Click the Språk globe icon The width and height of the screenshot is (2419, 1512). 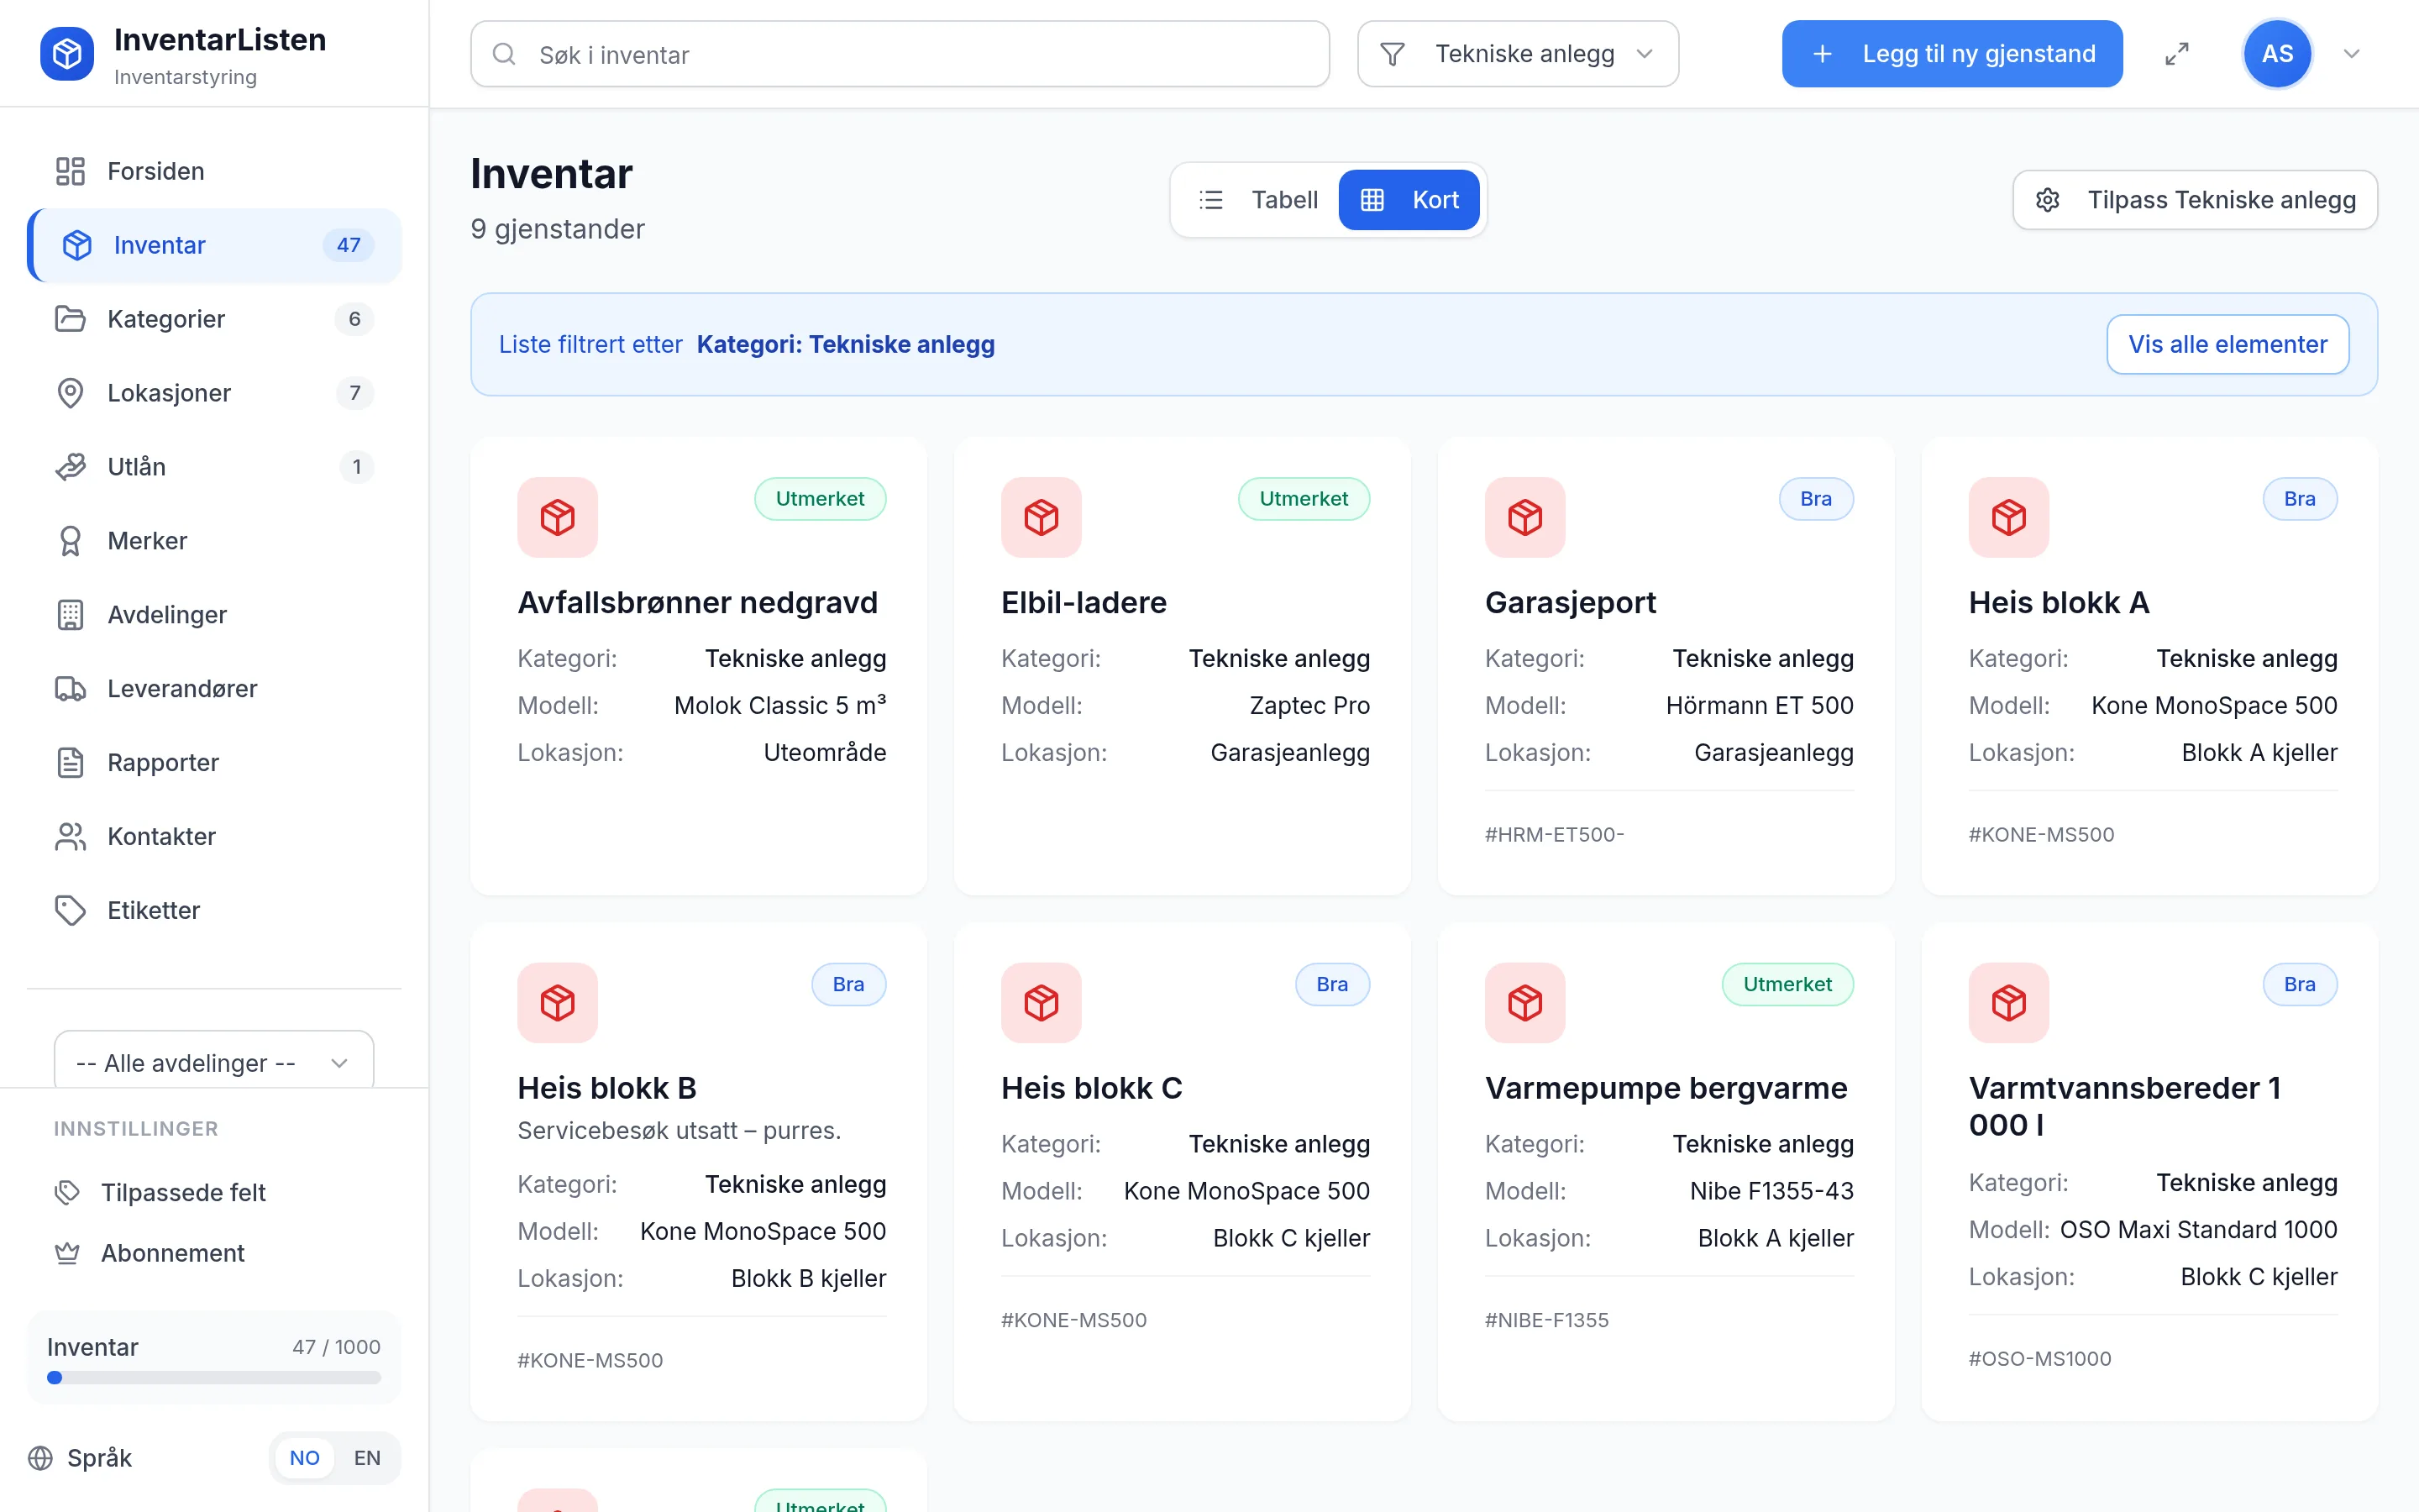[x=40, y=1458]
